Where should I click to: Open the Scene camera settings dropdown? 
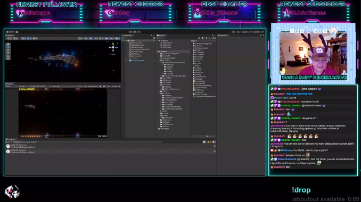coord(111,38)
